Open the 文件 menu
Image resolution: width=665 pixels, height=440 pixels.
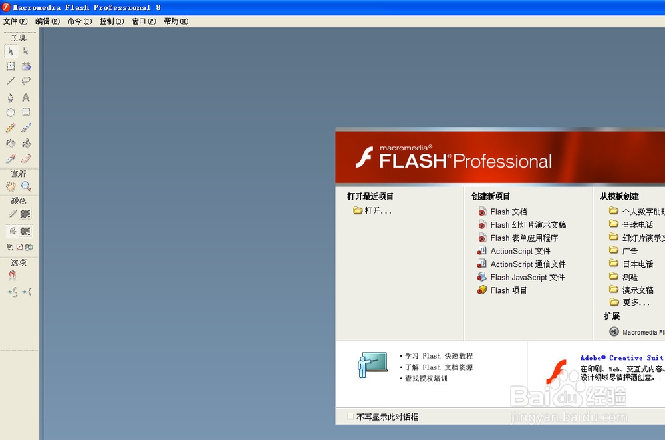tap(15, 21)
